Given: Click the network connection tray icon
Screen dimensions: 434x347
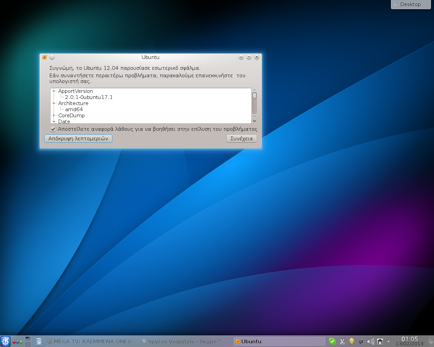Looking at the screenshot, I should [x=380, y=342].
